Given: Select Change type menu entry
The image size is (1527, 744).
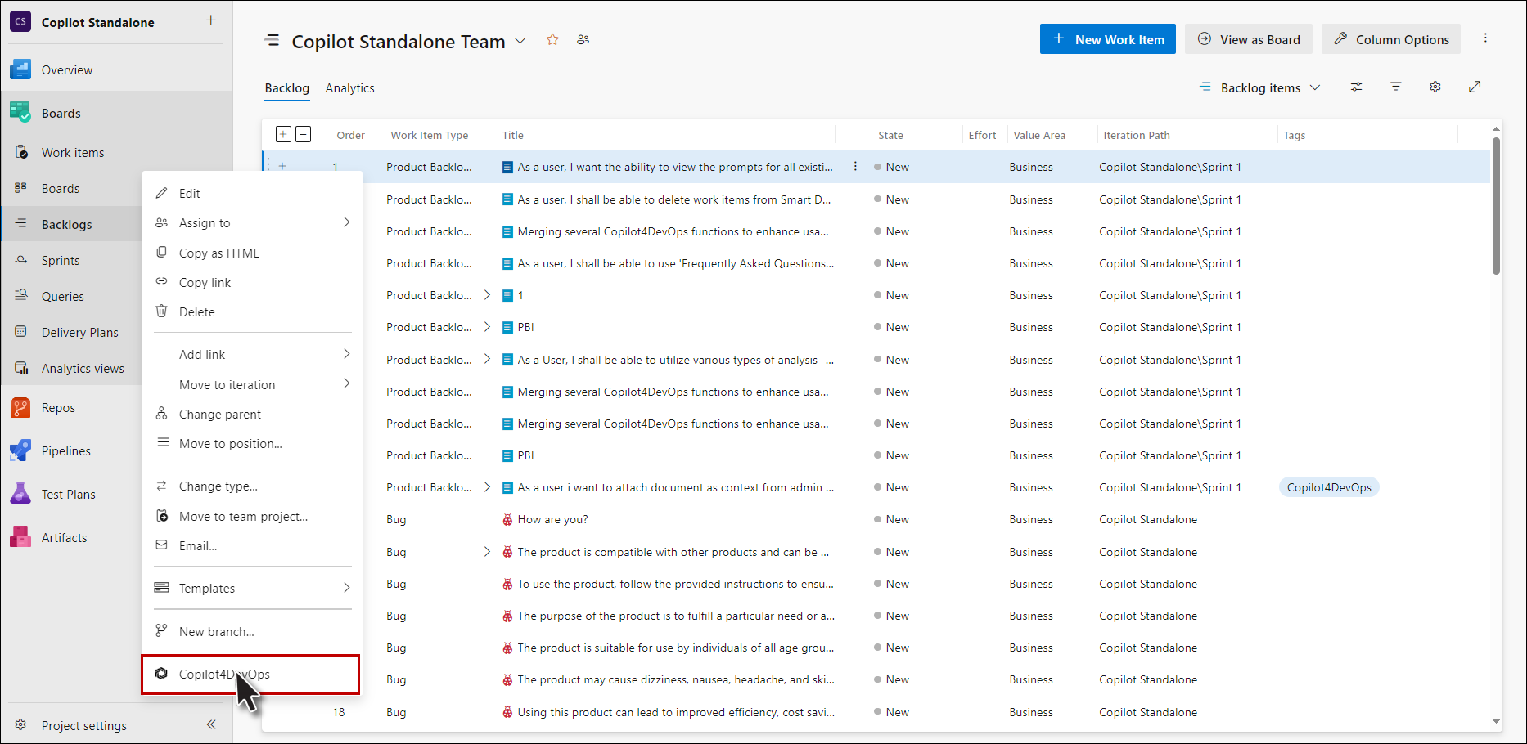Looking at the screenshot, I should coord(252,486).
